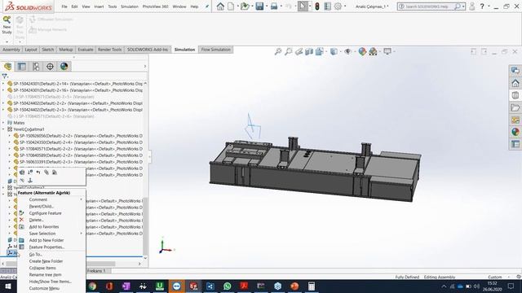Open File Explorer folder in the task pane
Screen dimensions: 522x293
(515, 107)
